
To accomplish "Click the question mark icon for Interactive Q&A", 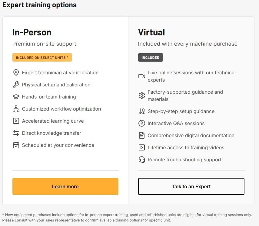I will coord(141,124).
